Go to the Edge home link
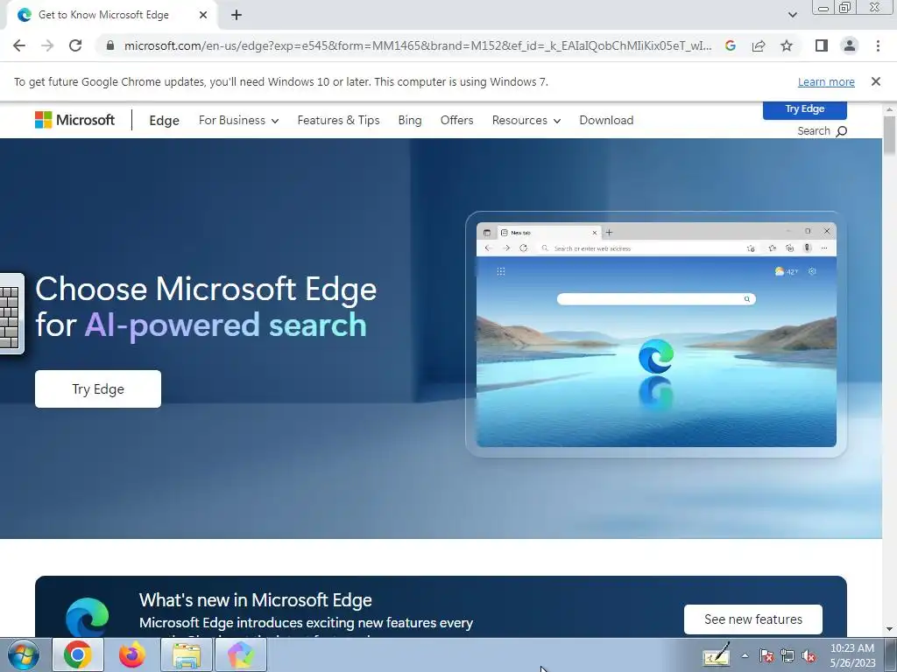Image resolution: width=897 pixels, height=672 pixels. [164, 121]
